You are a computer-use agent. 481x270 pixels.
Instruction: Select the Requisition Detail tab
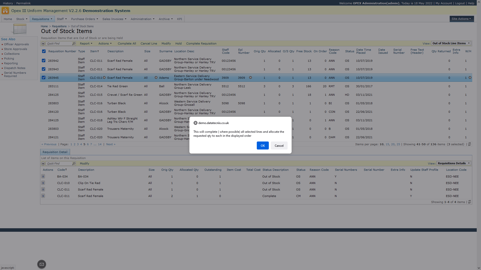55,152
